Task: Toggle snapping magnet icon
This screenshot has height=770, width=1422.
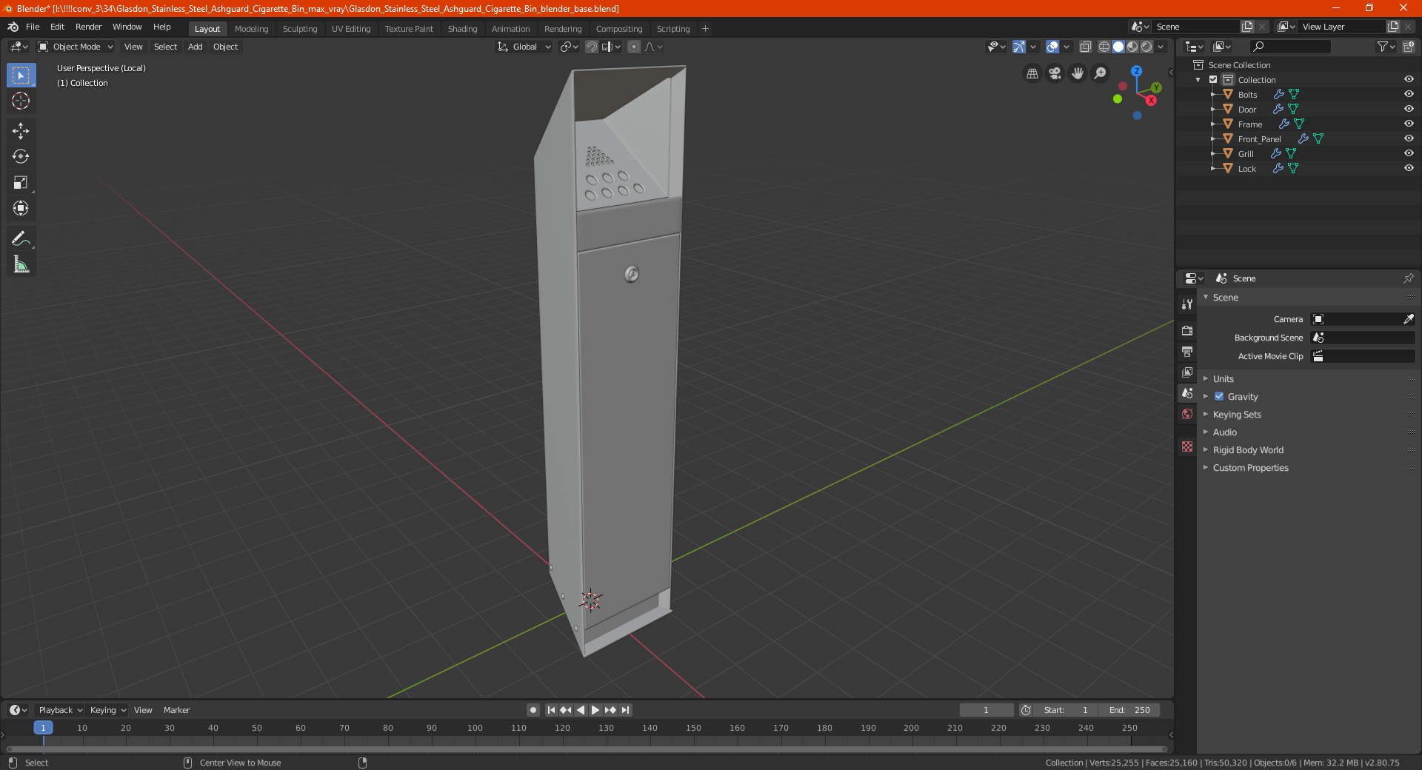Action: pyautogui.click(x=592, y=47)
